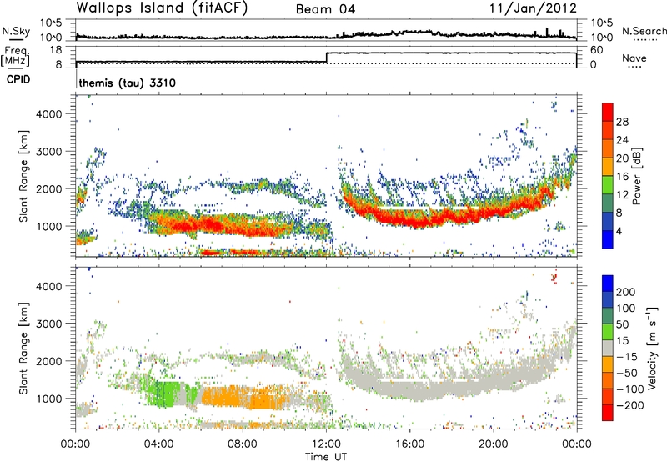Viewport: 667px width, 462px height.
Task: Click the orange velocity patch near 08:00
Action: 243,396
